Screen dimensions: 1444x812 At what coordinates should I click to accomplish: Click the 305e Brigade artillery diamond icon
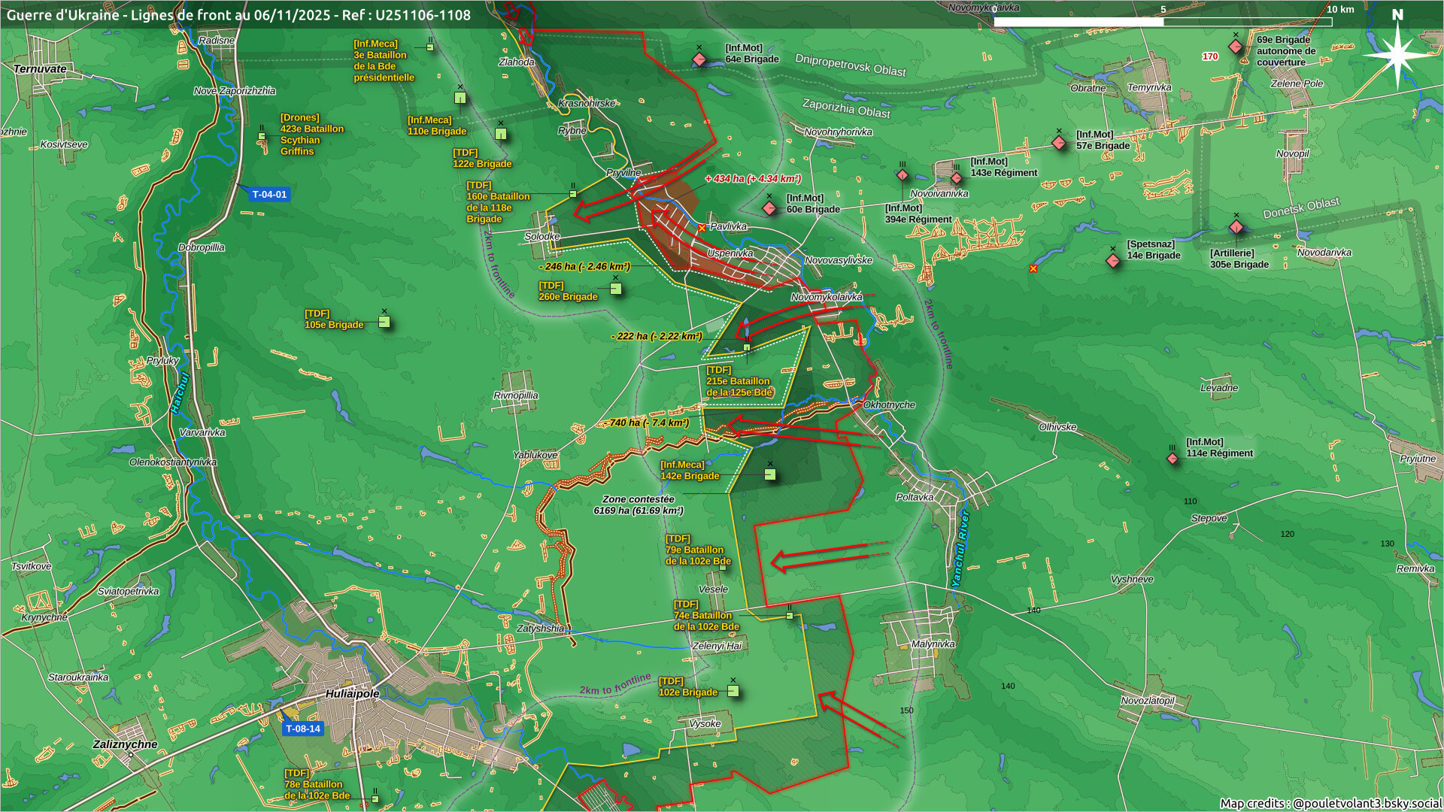(1236, 227)
